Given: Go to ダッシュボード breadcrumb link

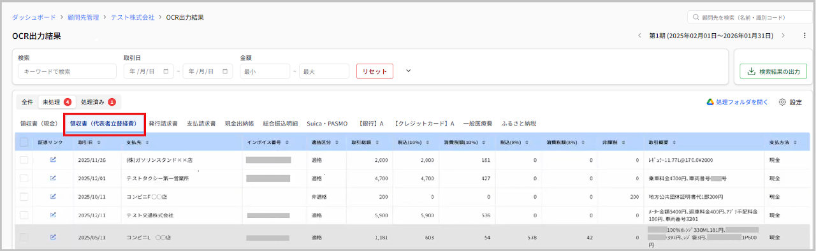Looking at the screenshot, I should pos(34,17).
